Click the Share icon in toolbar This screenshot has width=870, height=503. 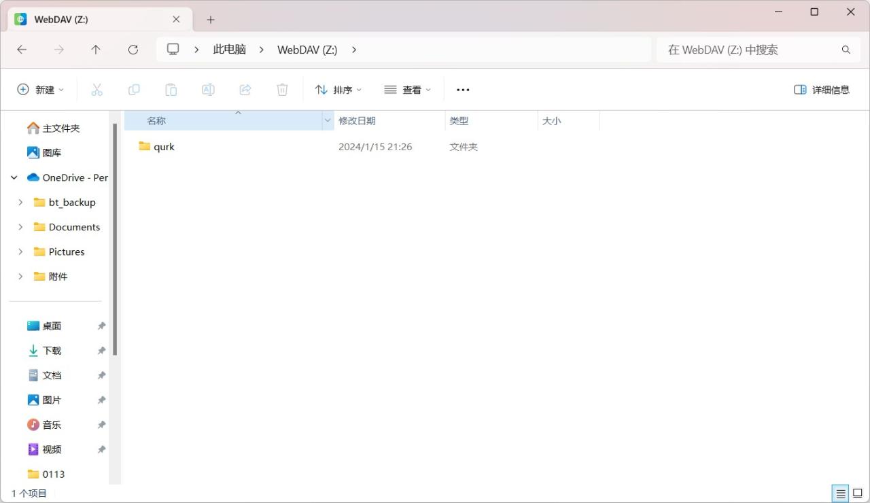pyautogui.click(x=245, y=90)
